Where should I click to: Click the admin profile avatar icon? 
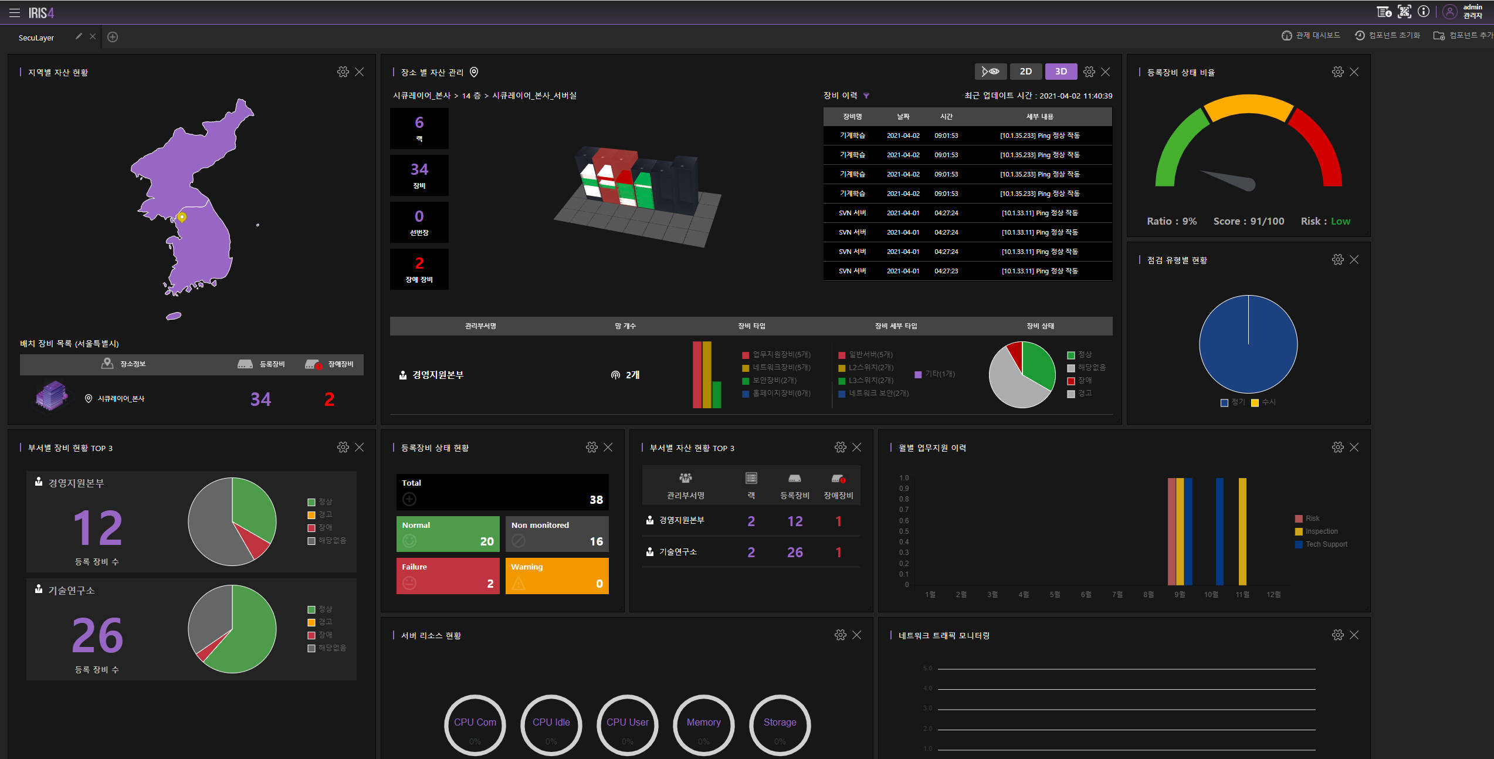(1449, 12)
